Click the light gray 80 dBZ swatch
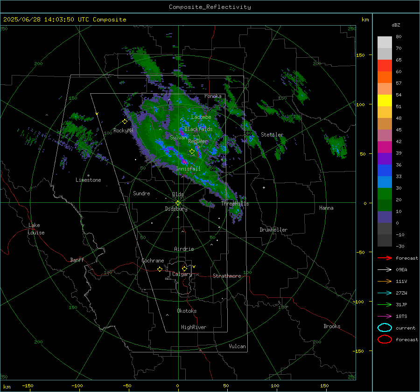420x392 pixels. [x=385, y=42]
